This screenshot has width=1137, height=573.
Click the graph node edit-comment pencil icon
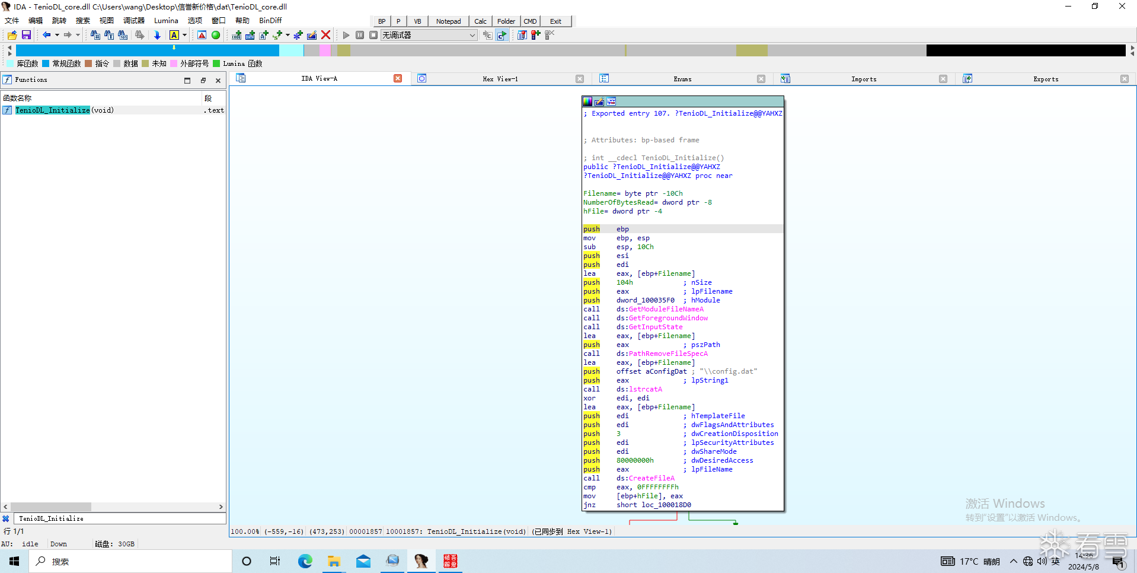click(x=599, y=101)
